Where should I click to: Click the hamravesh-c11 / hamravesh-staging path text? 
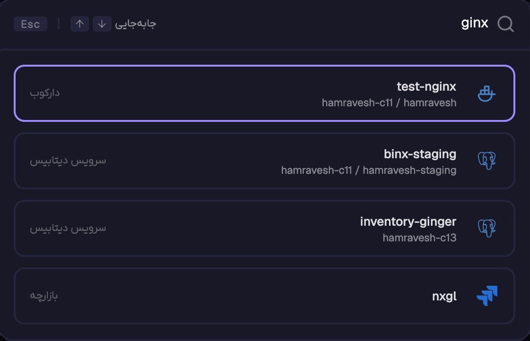pyautogui.click(x=369, y=170)
